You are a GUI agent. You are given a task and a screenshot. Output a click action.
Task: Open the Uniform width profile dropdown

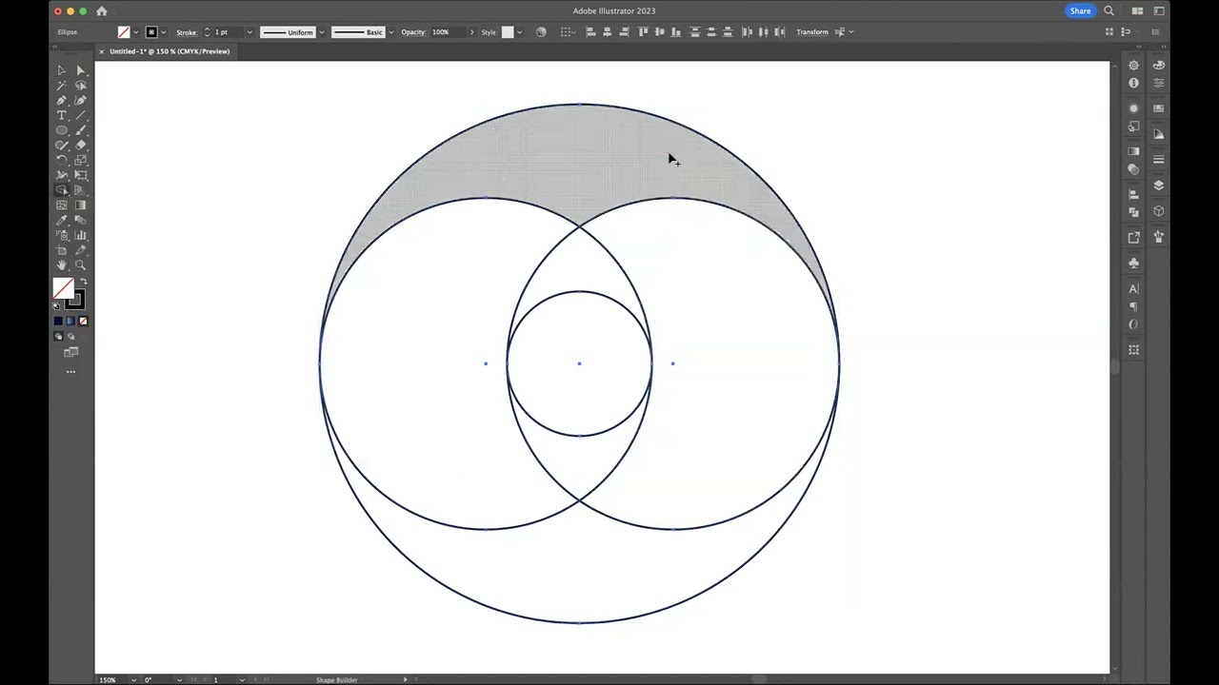321,32
